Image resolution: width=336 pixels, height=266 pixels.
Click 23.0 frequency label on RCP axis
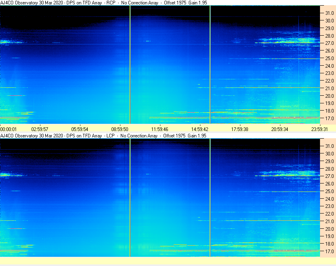click(330, 73)
